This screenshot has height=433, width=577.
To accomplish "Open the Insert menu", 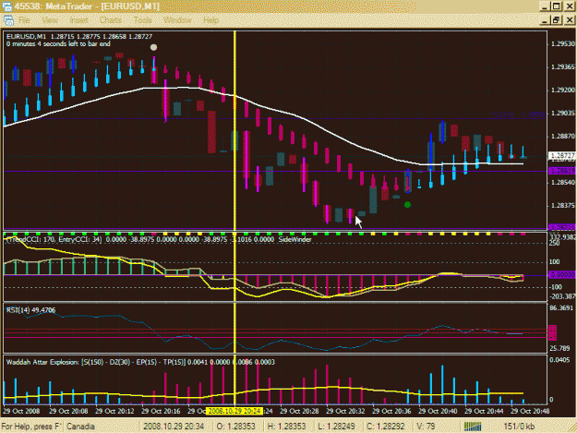I will pyautogui.click(x=79, y=20).
